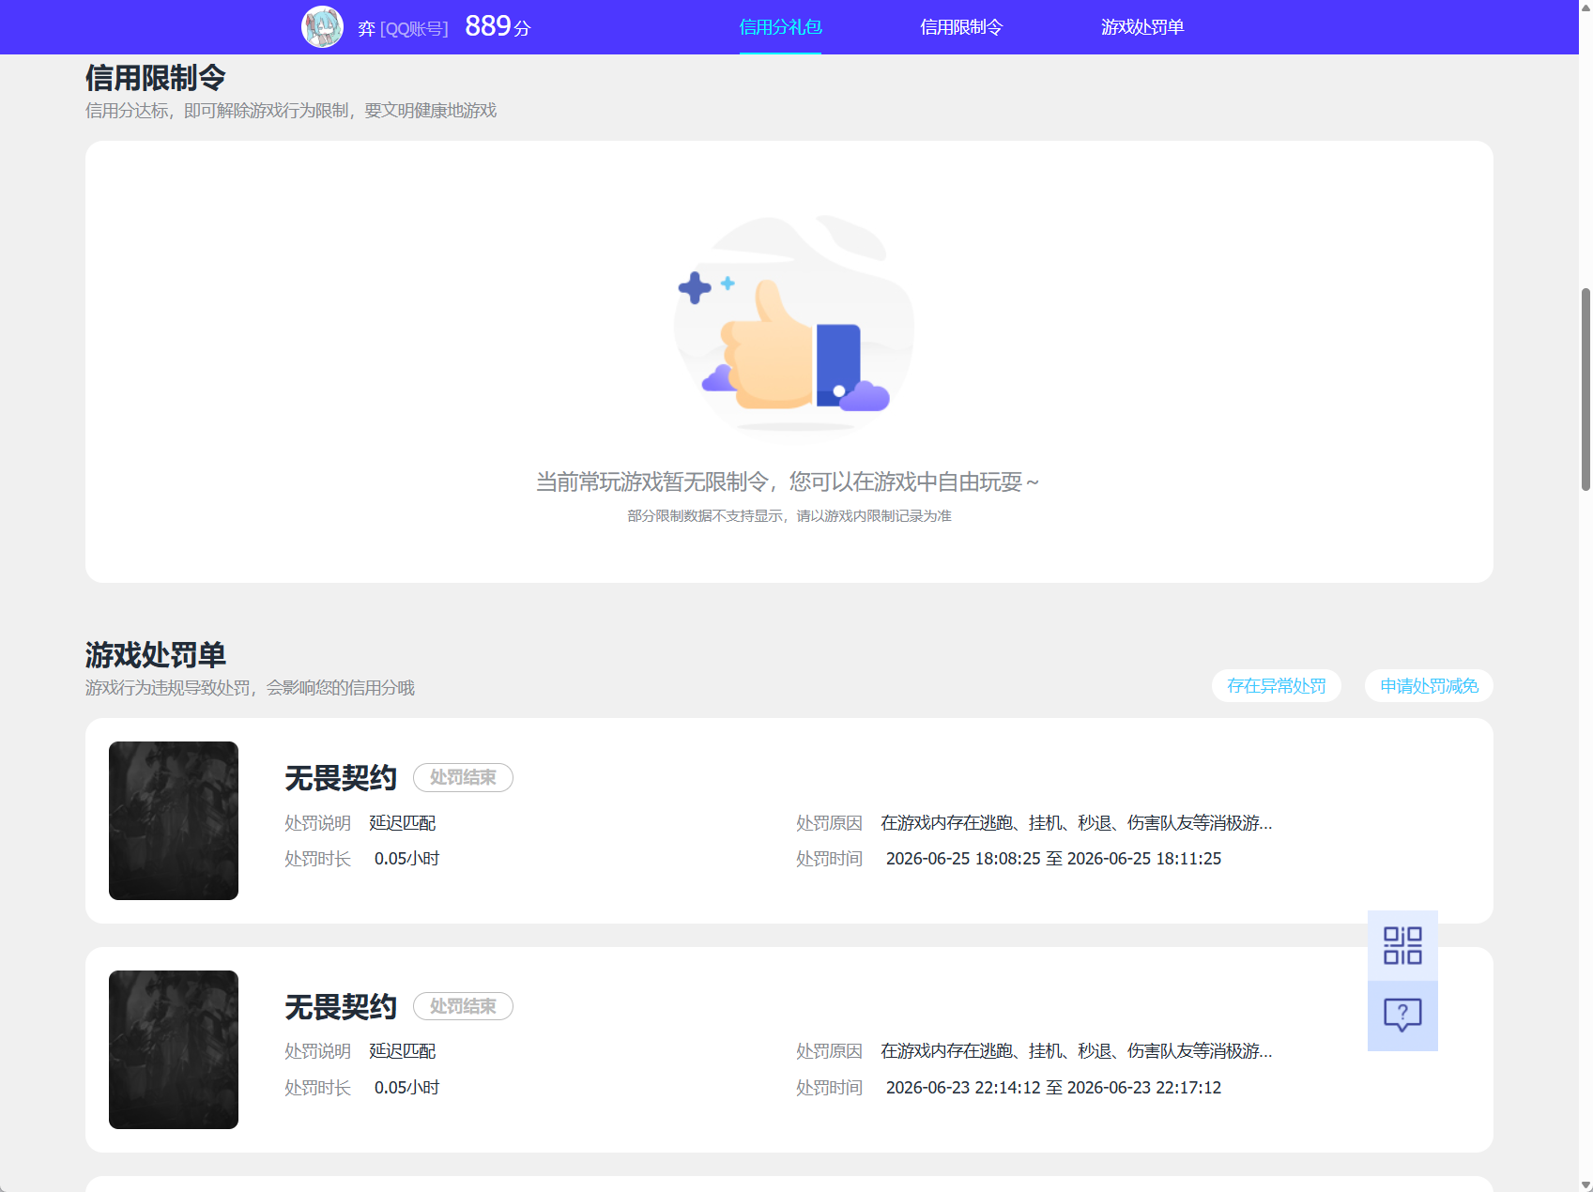1593x1192 pixels.
Task: Click scrollbar down arrow at bottom
Action: click(x=1585, y=1184)
